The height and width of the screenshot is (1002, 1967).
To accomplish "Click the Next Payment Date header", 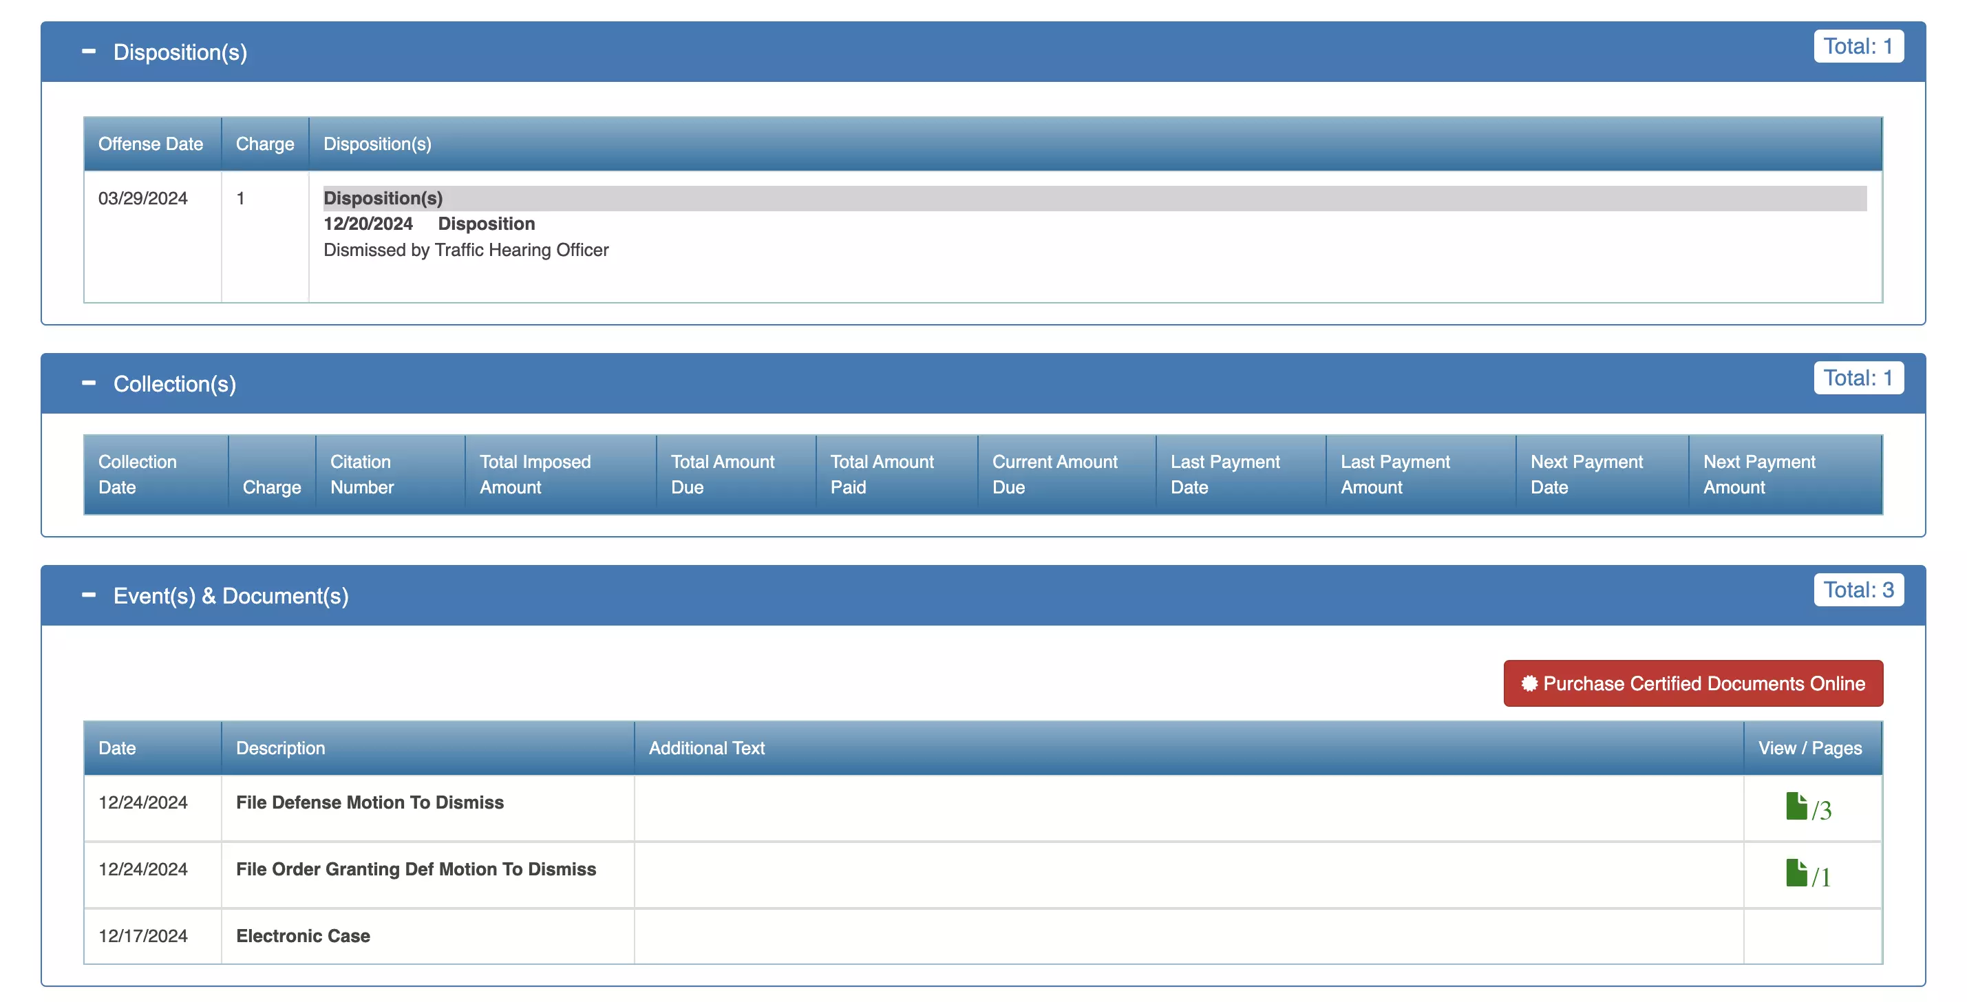I will point(1602,474).
